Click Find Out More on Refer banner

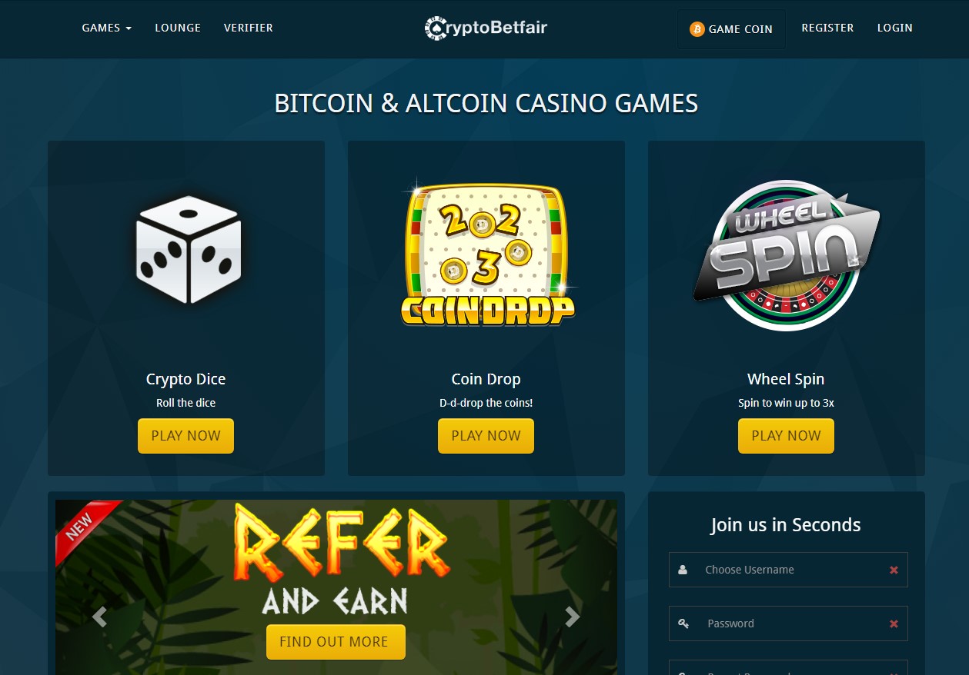(334, 642)
